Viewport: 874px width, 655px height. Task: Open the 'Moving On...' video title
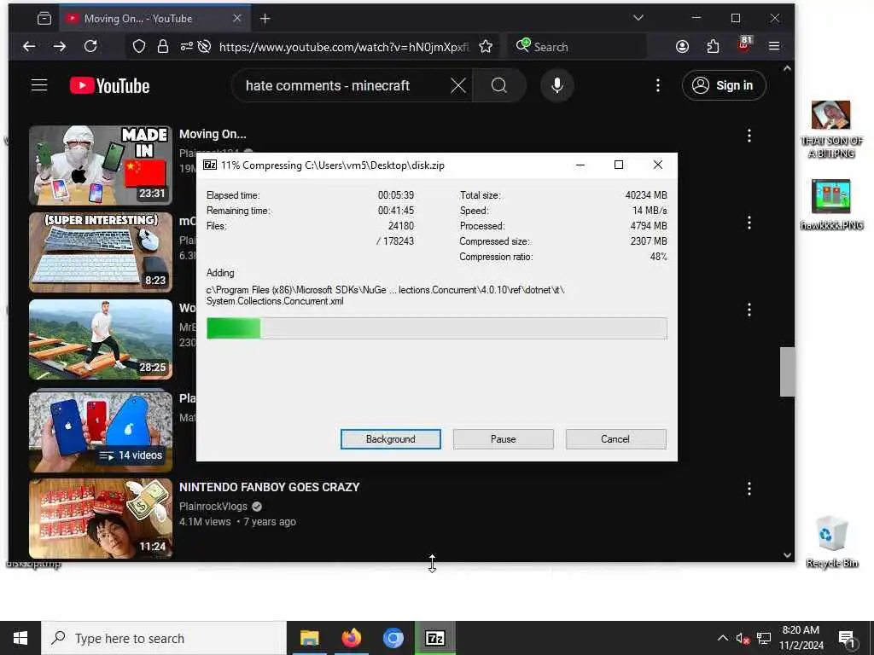click(x=213, y=134)
